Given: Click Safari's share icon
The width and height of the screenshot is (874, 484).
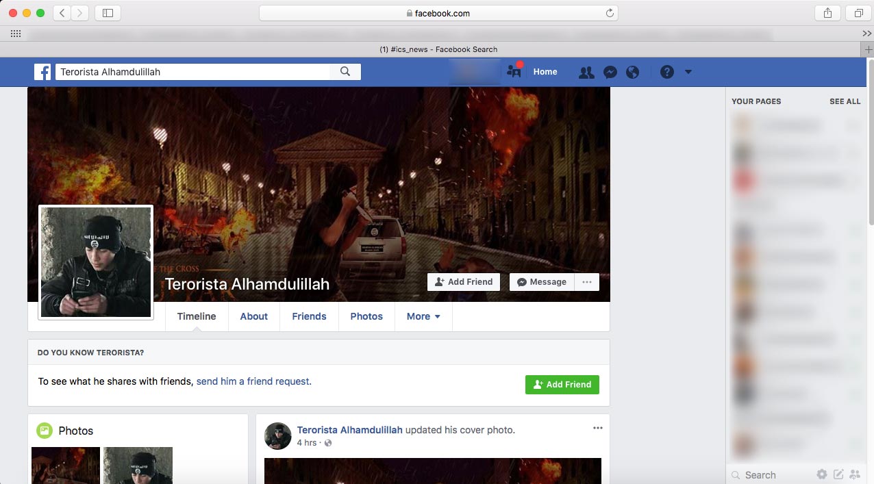Looking at the screenshot, I should [827, 13].
